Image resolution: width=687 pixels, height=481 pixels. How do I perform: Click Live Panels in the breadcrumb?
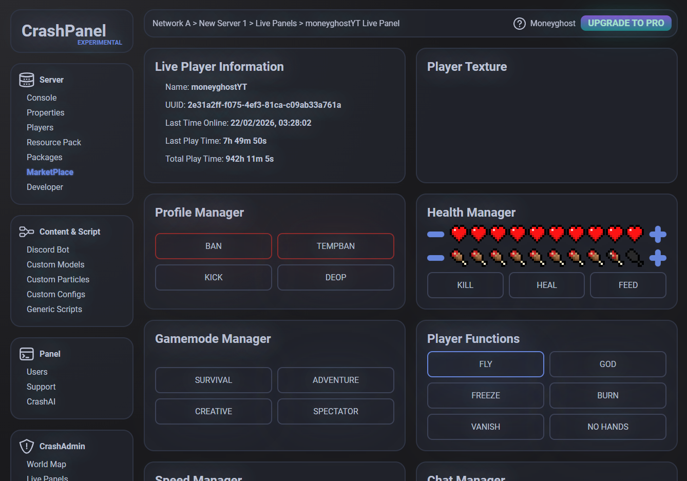coord(276,23)
